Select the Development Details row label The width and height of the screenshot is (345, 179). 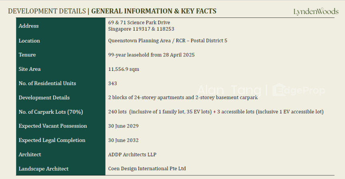tap(44, 97)
